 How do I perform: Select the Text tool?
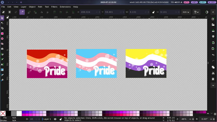[x=2, y=64]
